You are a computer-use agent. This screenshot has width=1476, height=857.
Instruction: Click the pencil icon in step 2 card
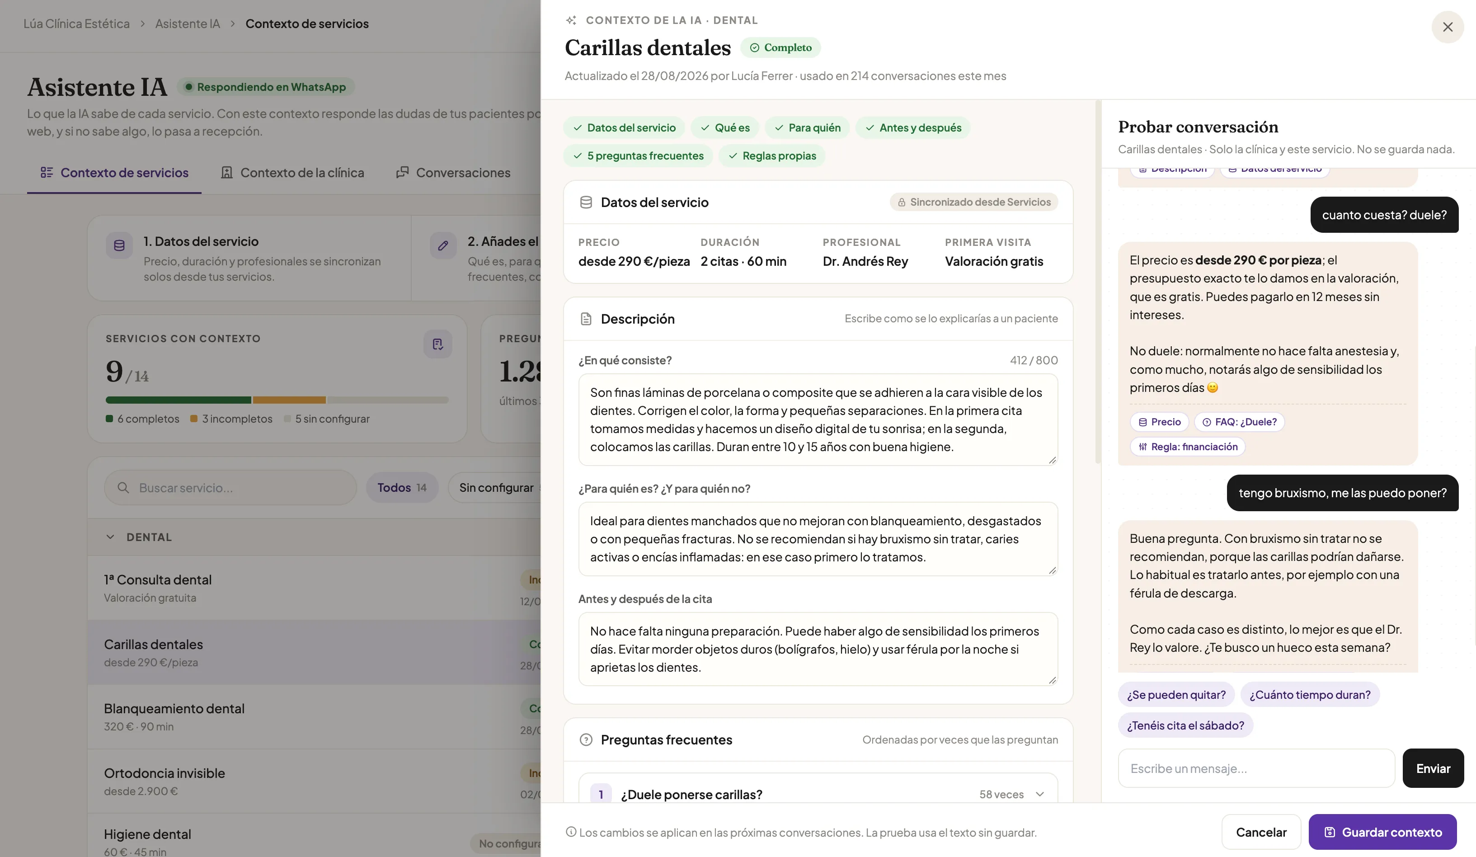click(x=443, y=245)
